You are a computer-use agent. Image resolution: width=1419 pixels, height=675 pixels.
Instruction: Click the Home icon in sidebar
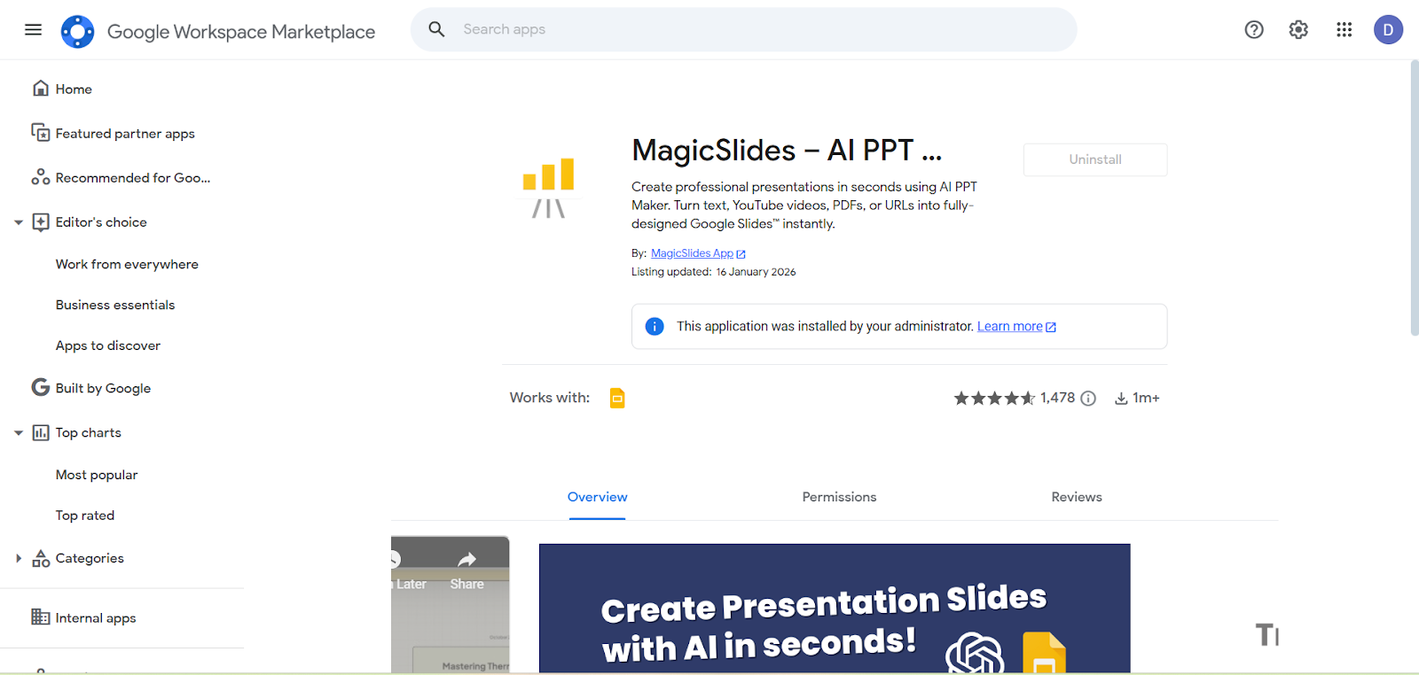[x=40, y=89]
